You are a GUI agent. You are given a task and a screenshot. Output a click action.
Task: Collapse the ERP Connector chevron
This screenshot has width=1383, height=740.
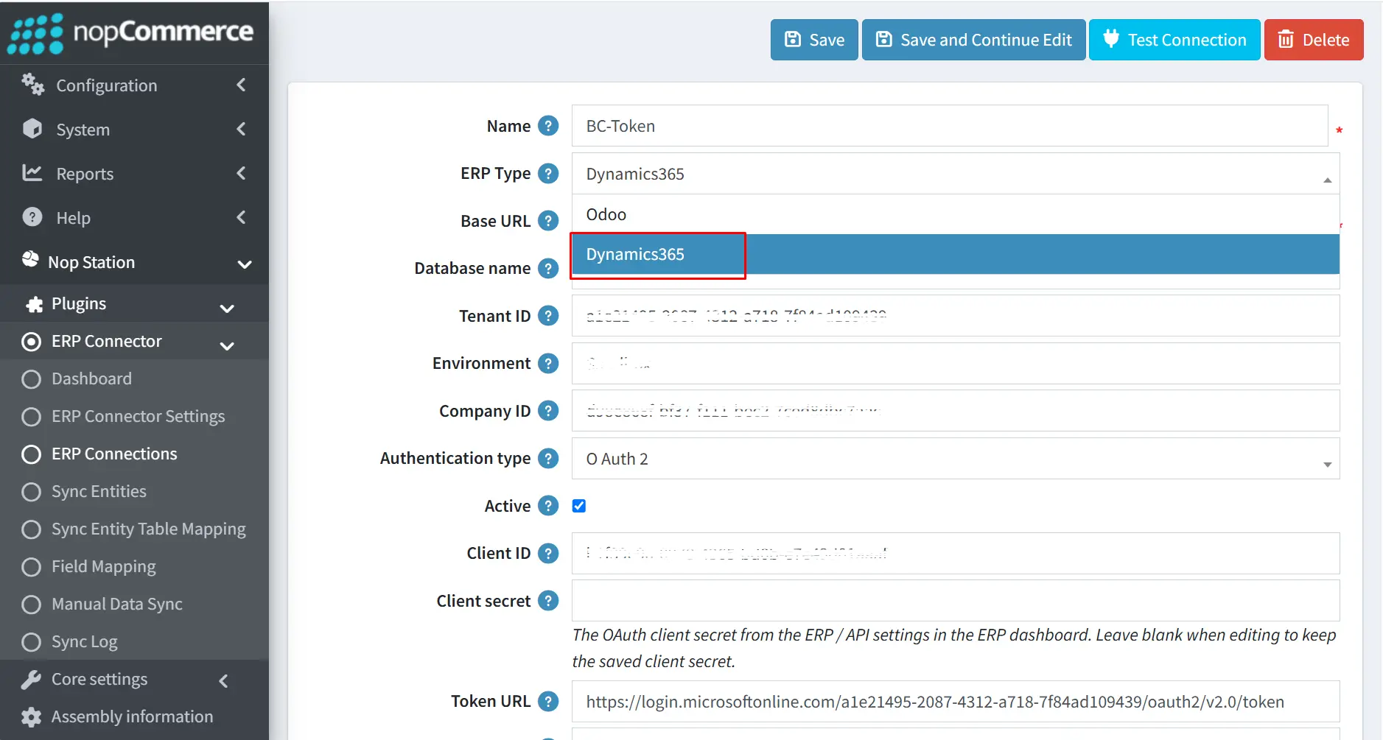227,345
